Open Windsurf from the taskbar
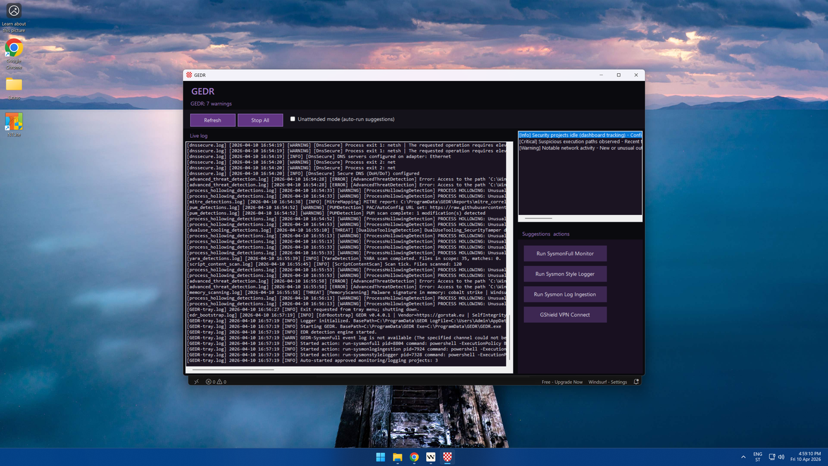This screenshot has height=466, width=828. (x=431, y=457)
